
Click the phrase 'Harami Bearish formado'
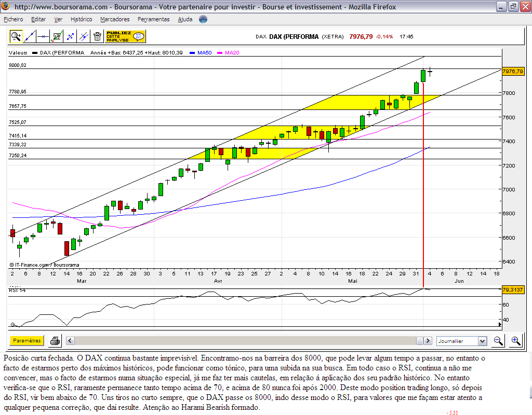coord(220,407)
